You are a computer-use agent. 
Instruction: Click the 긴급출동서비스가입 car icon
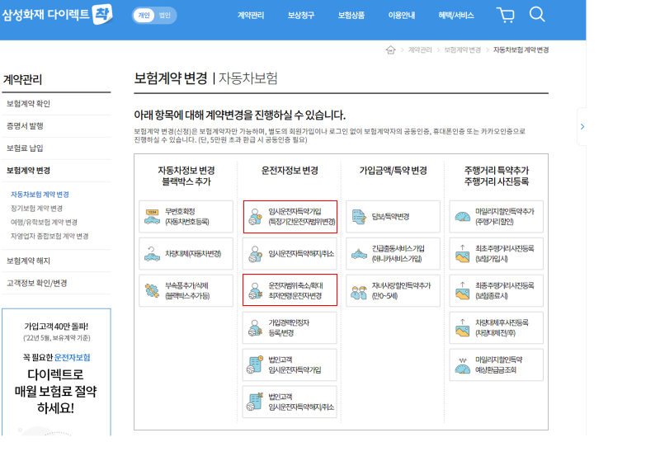(x=359, y=254)
